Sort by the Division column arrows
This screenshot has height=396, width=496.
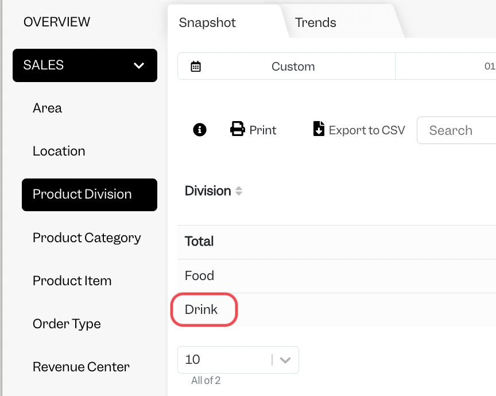[x=239, y=191]
